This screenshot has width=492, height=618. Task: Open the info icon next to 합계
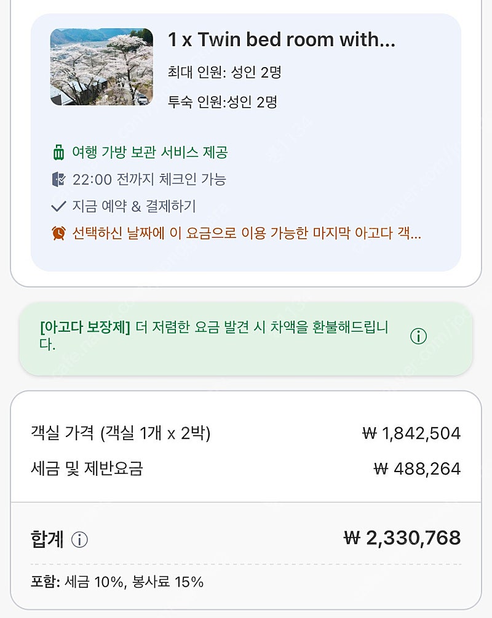click(x=79, y=540)
